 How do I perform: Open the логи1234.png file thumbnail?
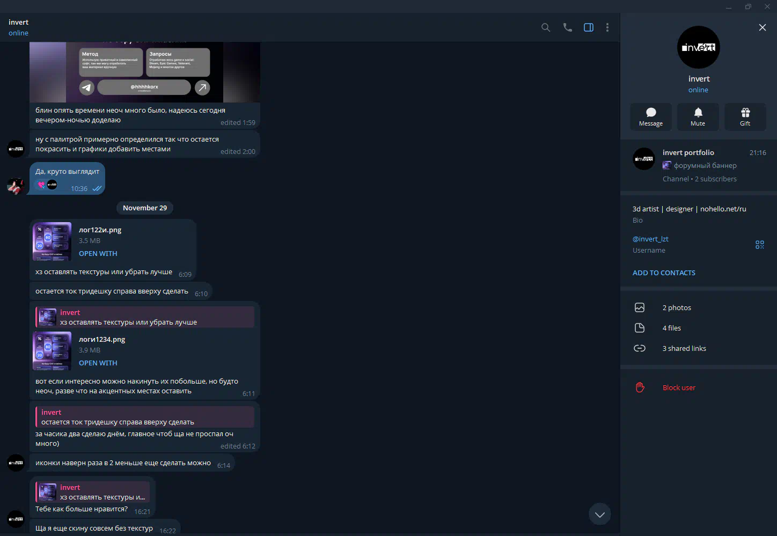pos(52,351)
